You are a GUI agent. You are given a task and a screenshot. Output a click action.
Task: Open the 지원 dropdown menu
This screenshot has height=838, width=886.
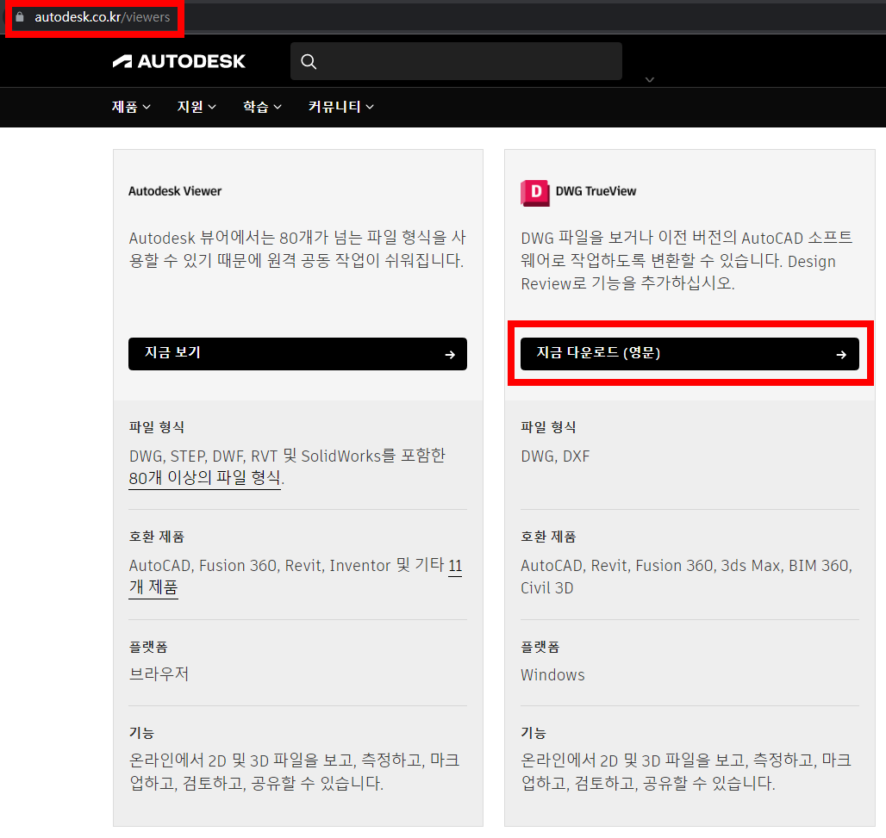point(197,107)
